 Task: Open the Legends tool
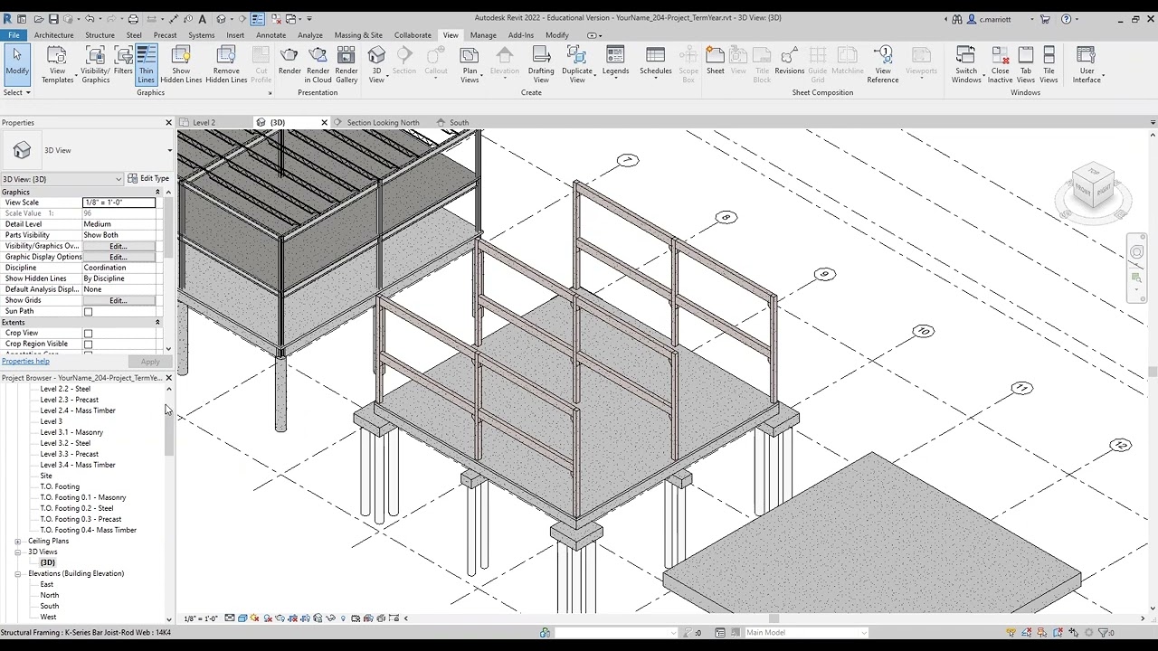pos(615,61)
